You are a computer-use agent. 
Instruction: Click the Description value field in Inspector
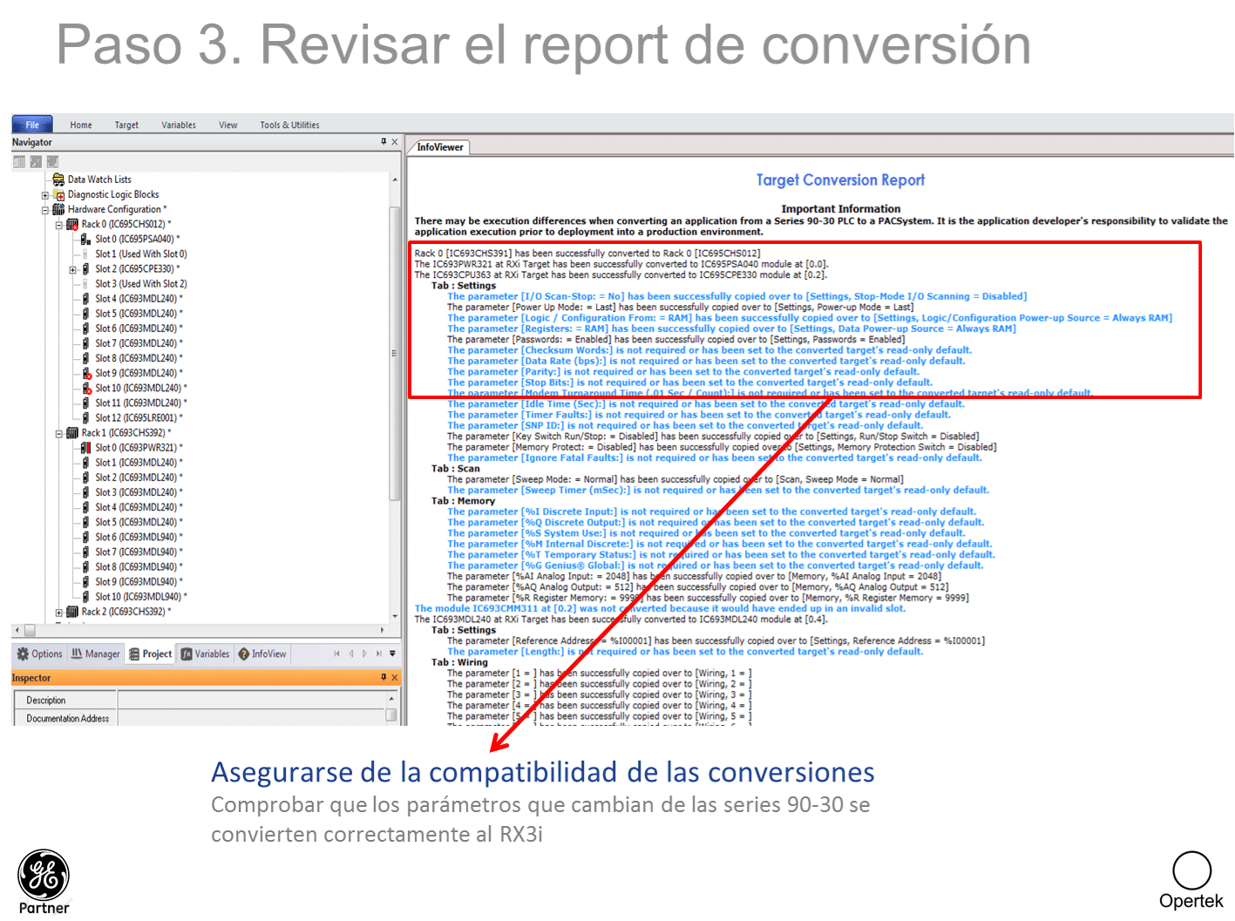pyautogui.click(x=251, y=700)
